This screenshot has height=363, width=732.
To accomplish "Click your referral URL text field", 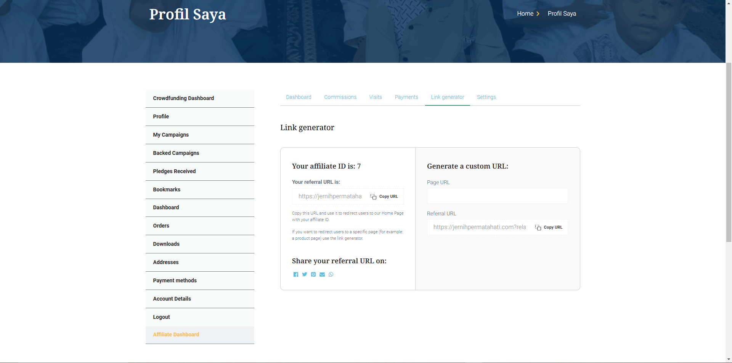I will tap(330, 196).
